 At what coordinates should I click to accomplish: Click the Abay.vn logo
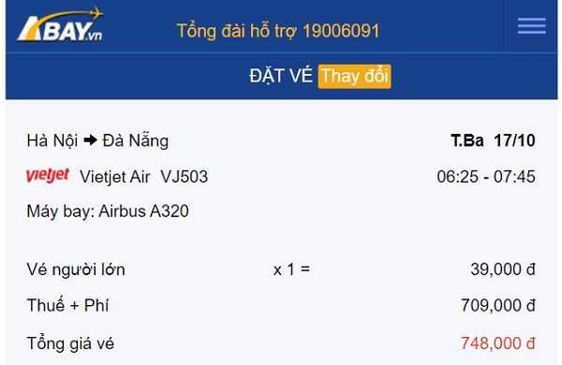[x=60, y=24]
